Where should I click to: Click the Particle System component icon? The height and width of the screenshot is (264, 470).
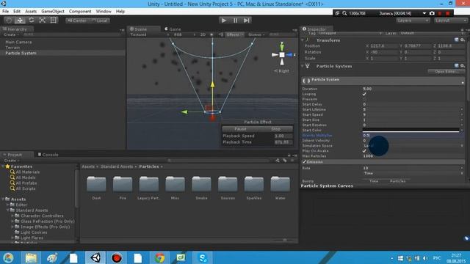tap(308, 66)
